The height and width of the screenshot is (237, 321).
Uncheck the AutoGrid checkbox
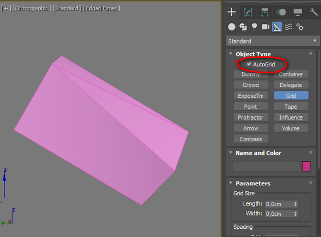click(249, 64)
